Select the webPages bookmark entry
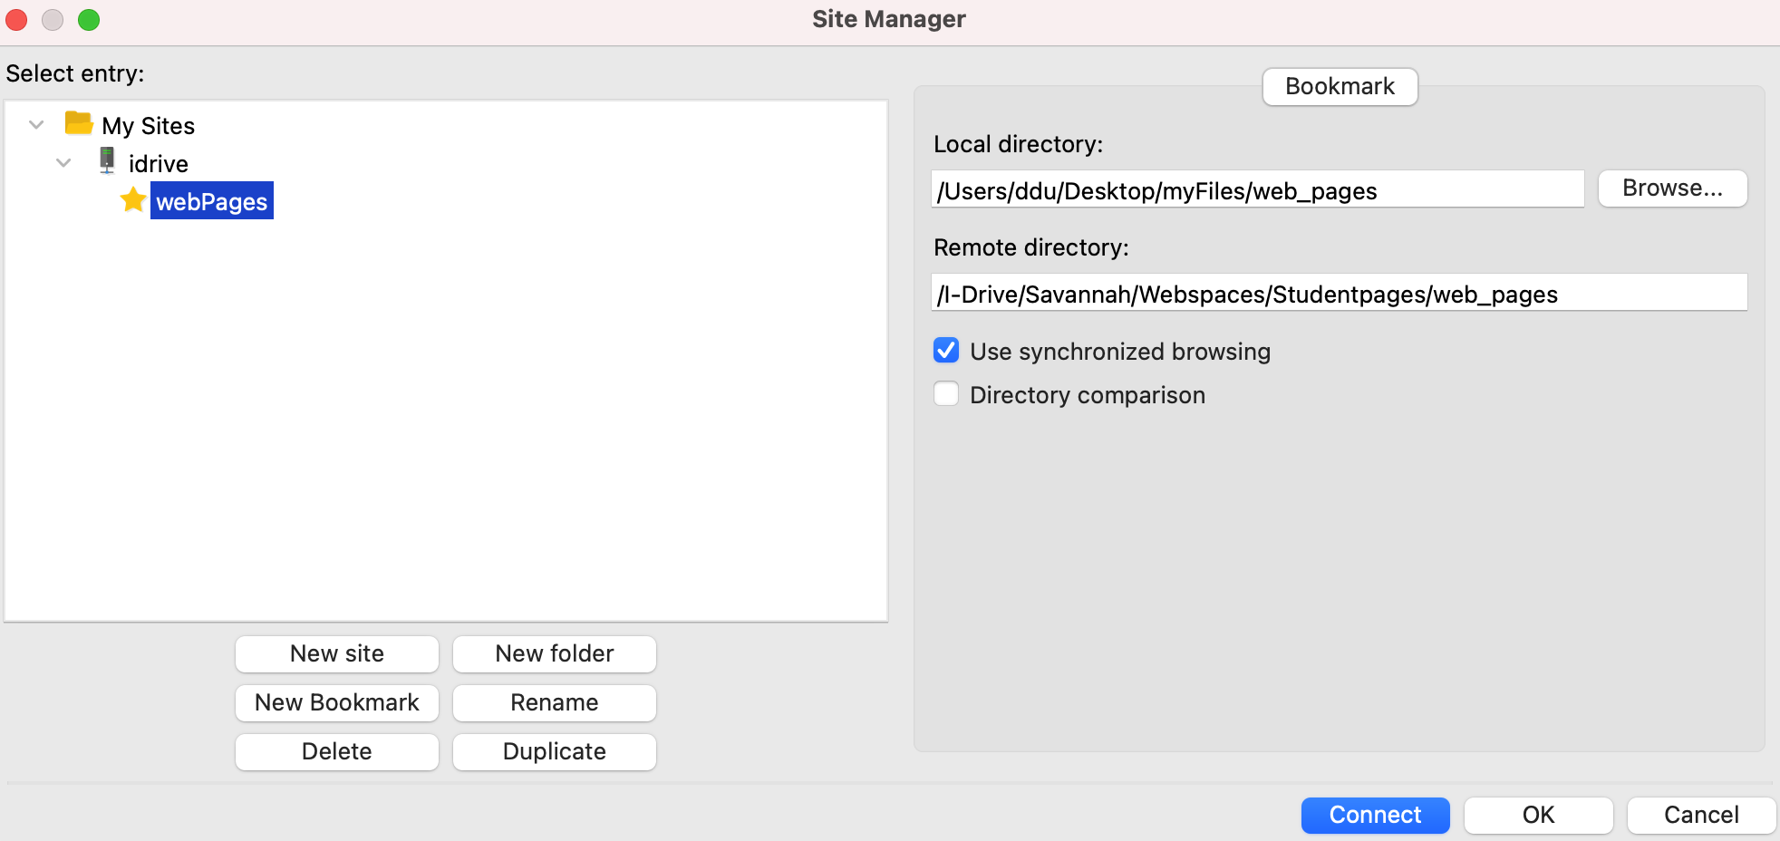Screen dimensions: 1780x841 [x=212, y=201]
